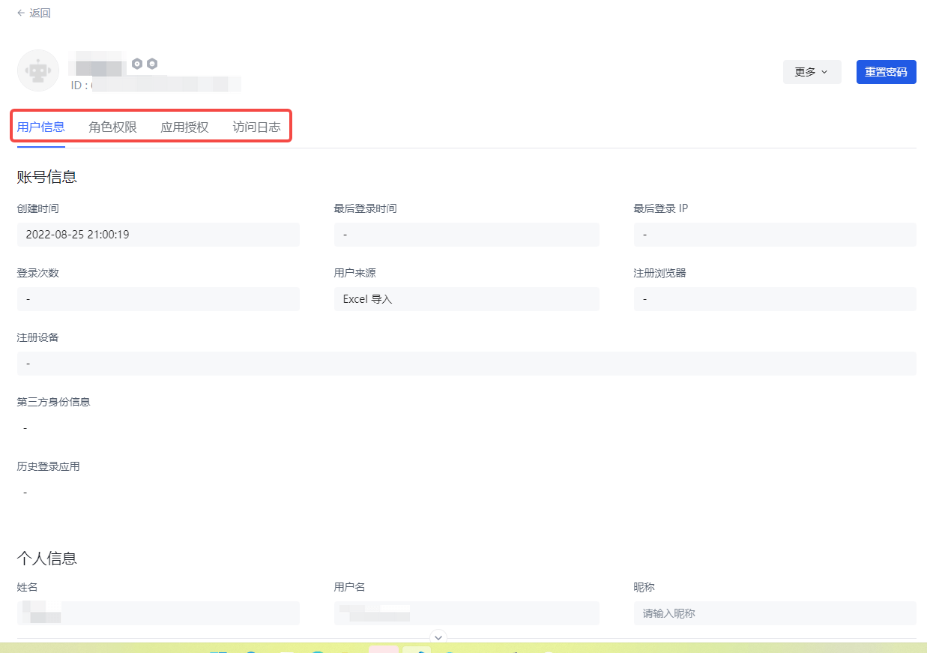The image size is (927, 653).
Task: Click the 昵称 input field
Action: coord(774,613)
